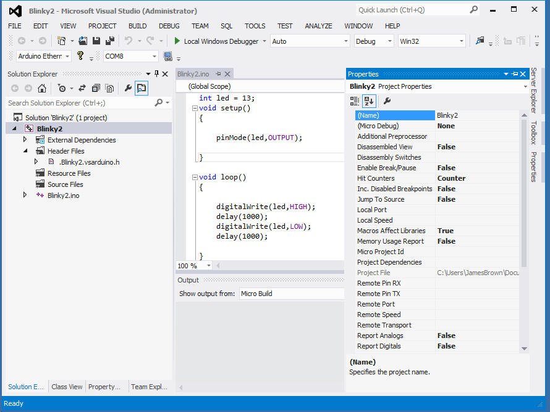Click the Pending Changes Filter clock icon

point(62,88)
